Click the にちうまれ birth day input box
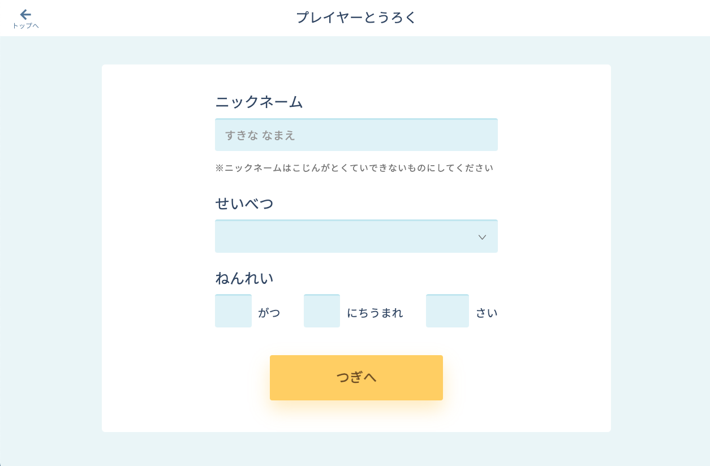The image size is (710, 466). (x=322, y=310)
